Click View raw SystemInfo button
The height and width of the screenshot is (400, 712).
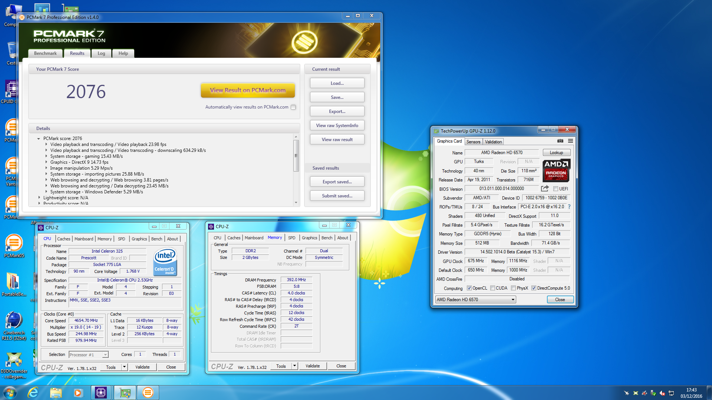pos(337,126)
